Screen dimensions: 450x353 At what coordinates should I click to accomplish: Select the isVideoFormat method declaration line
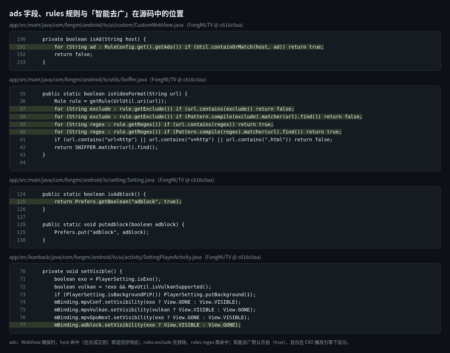115,94
